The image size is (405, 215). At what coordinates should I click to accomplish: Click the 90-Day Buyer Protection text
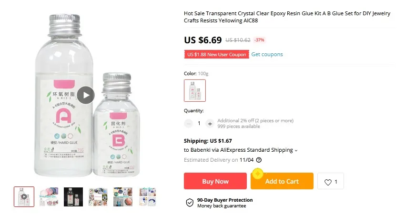[224, 200]
